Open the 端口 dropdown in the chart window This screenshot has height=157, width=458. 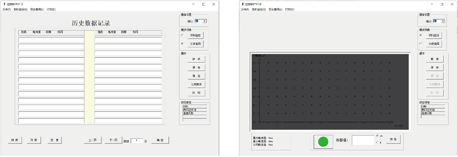click(443, 21)
